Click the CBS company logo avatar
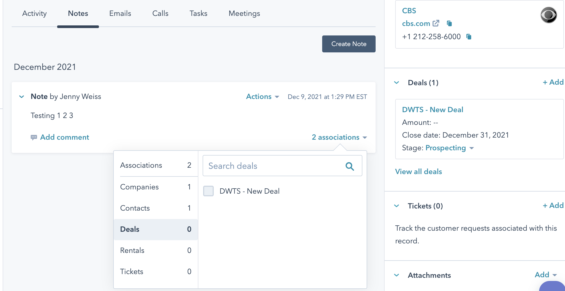 coord(548,15)
